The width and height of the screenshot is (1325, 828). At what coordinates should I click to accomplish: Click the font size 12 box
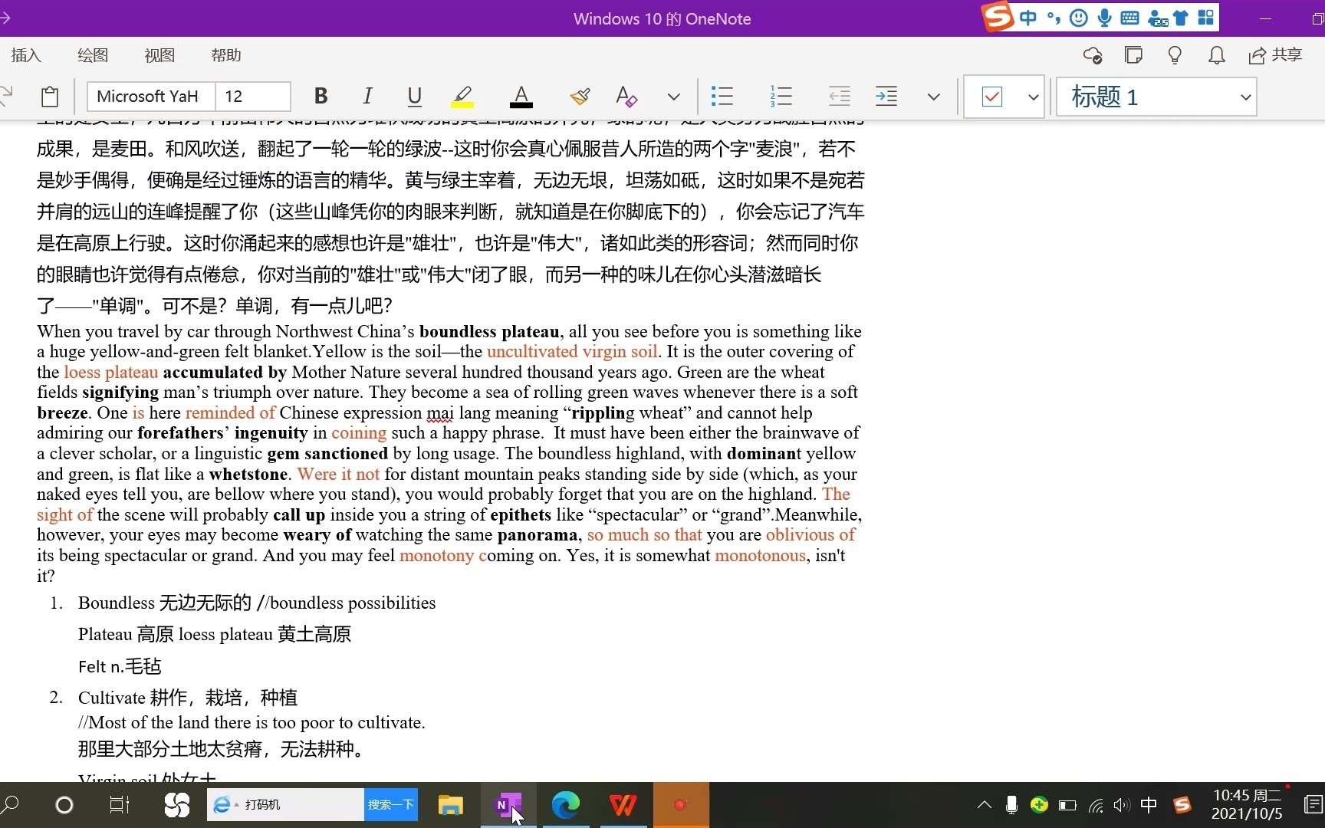(252, 97)
